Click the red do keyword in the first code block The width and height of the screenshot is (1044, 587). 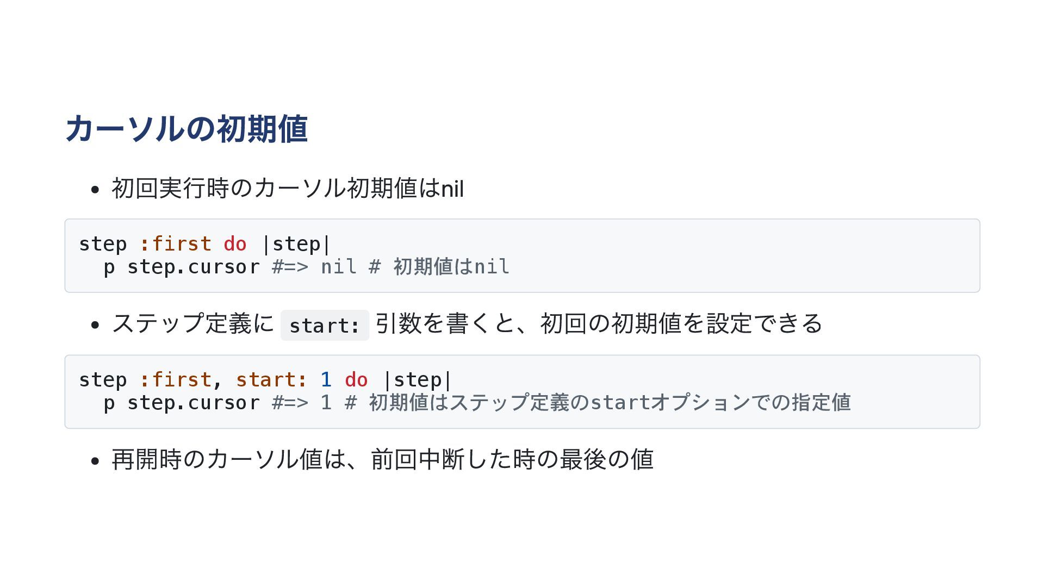click(235, 244)
